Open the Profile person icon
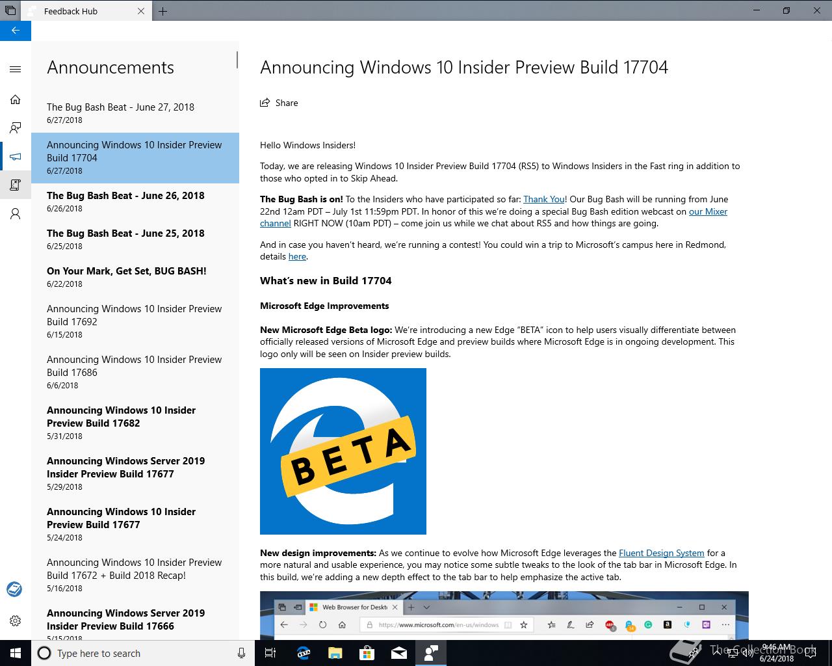The image size is (832, 666). [x=16, y=214]
